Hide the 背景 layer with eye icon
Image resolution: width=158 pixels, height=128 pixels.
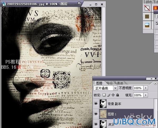[96, 124]
